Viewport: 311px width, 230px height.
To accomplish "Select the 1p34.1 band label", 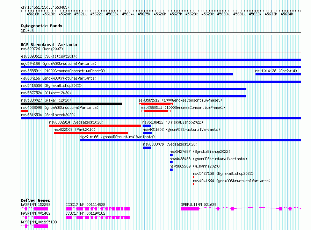I will click(x=27, y=30).
